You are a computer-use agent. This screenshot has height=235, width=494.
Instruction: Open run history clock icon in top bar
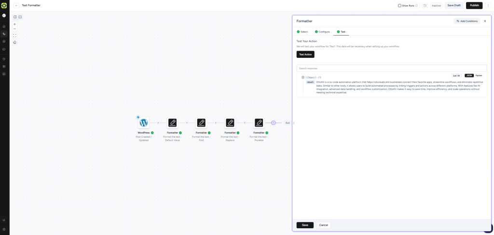tap(425, 6)
